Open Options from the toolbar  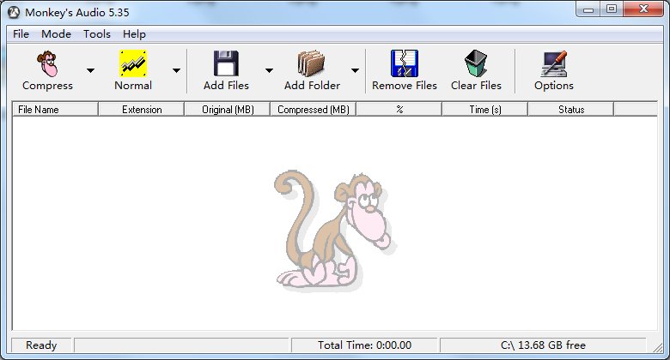[554, 63]
